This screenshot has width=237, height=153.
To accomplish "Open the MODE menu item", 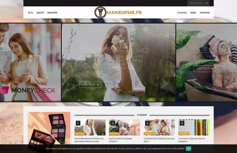I will pyautogui.click(x=193, y=13).
